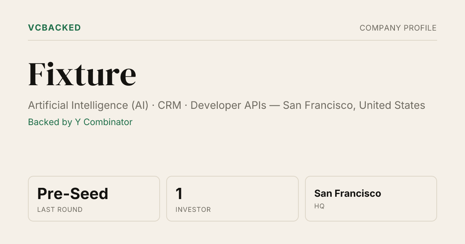Screen dimensions: 465x244
Task: Click the Pre-Seed last round card
Action: pyautogui.click(x=94, y=199)
